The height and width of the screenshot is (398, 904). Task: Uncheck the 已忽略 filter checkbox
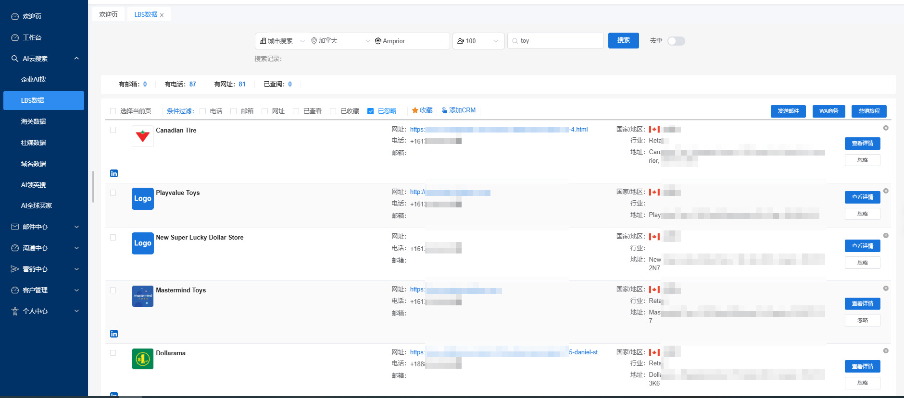(370, 111)
